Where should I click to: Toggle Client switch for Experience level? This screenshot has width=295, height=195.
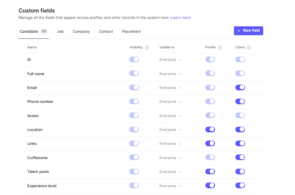pos(240,185)
